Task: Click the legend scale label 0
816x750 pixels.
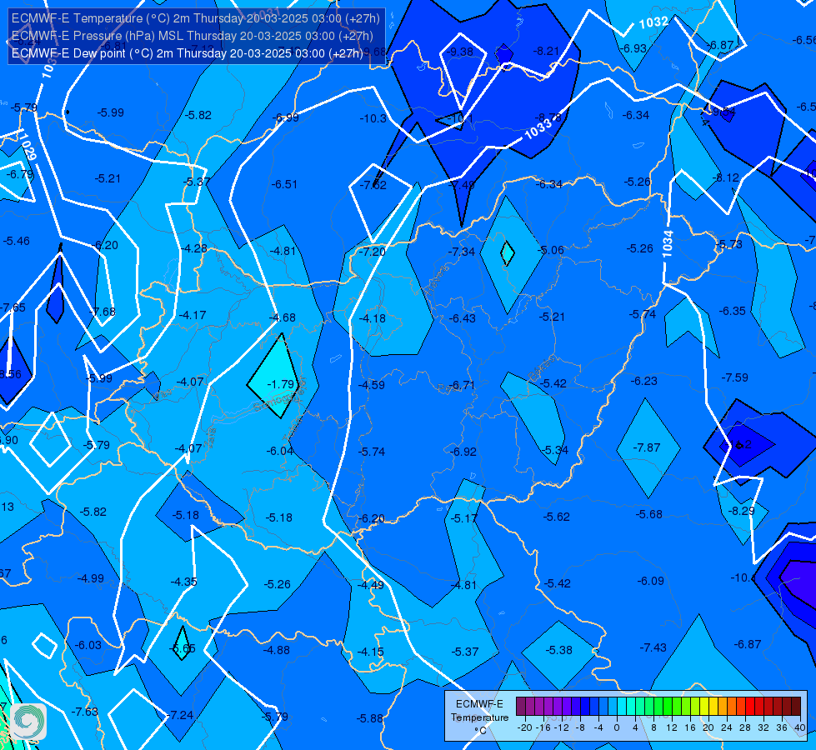Action: tap(617, 727)
